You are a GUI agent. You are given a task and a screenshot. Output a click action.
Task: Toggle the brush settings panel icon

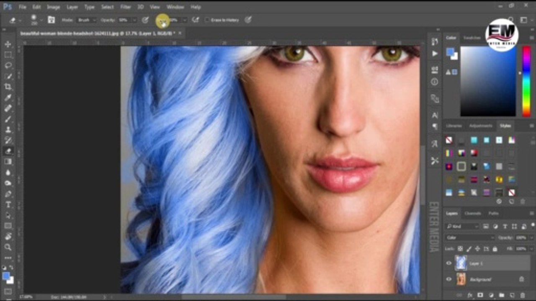pyautogui.click(x=52, y=20)
